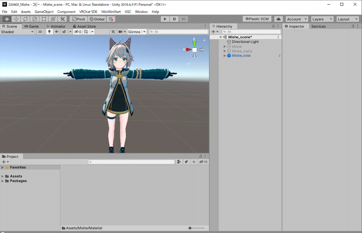
Task: Switch to the Asset Store tab
Action: pyautogui.click(x=84, y=26)
